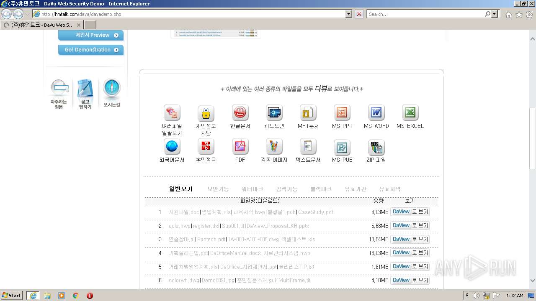
Task: Open Favorites star icon
Action: coord(519,15)
